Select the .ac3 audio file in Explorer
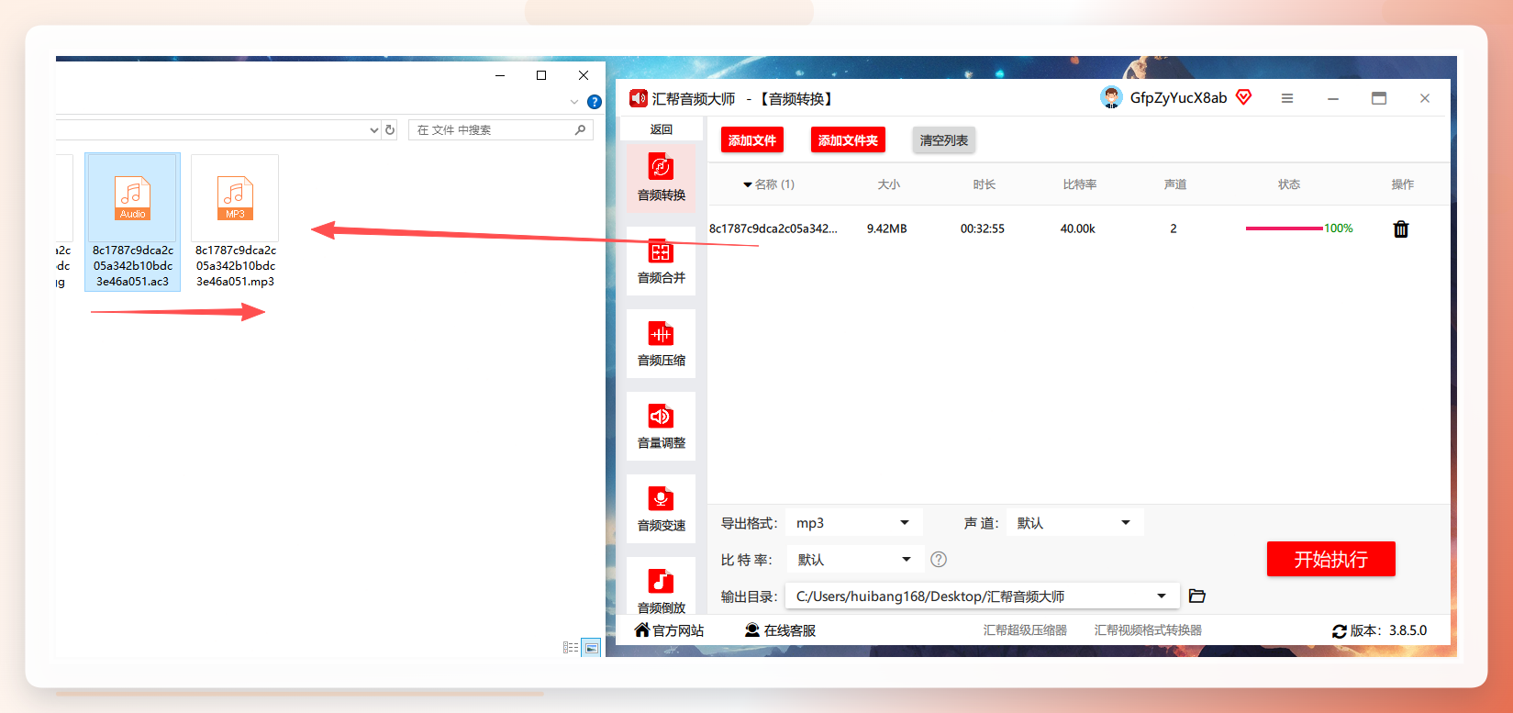 [x=132, y=222]
